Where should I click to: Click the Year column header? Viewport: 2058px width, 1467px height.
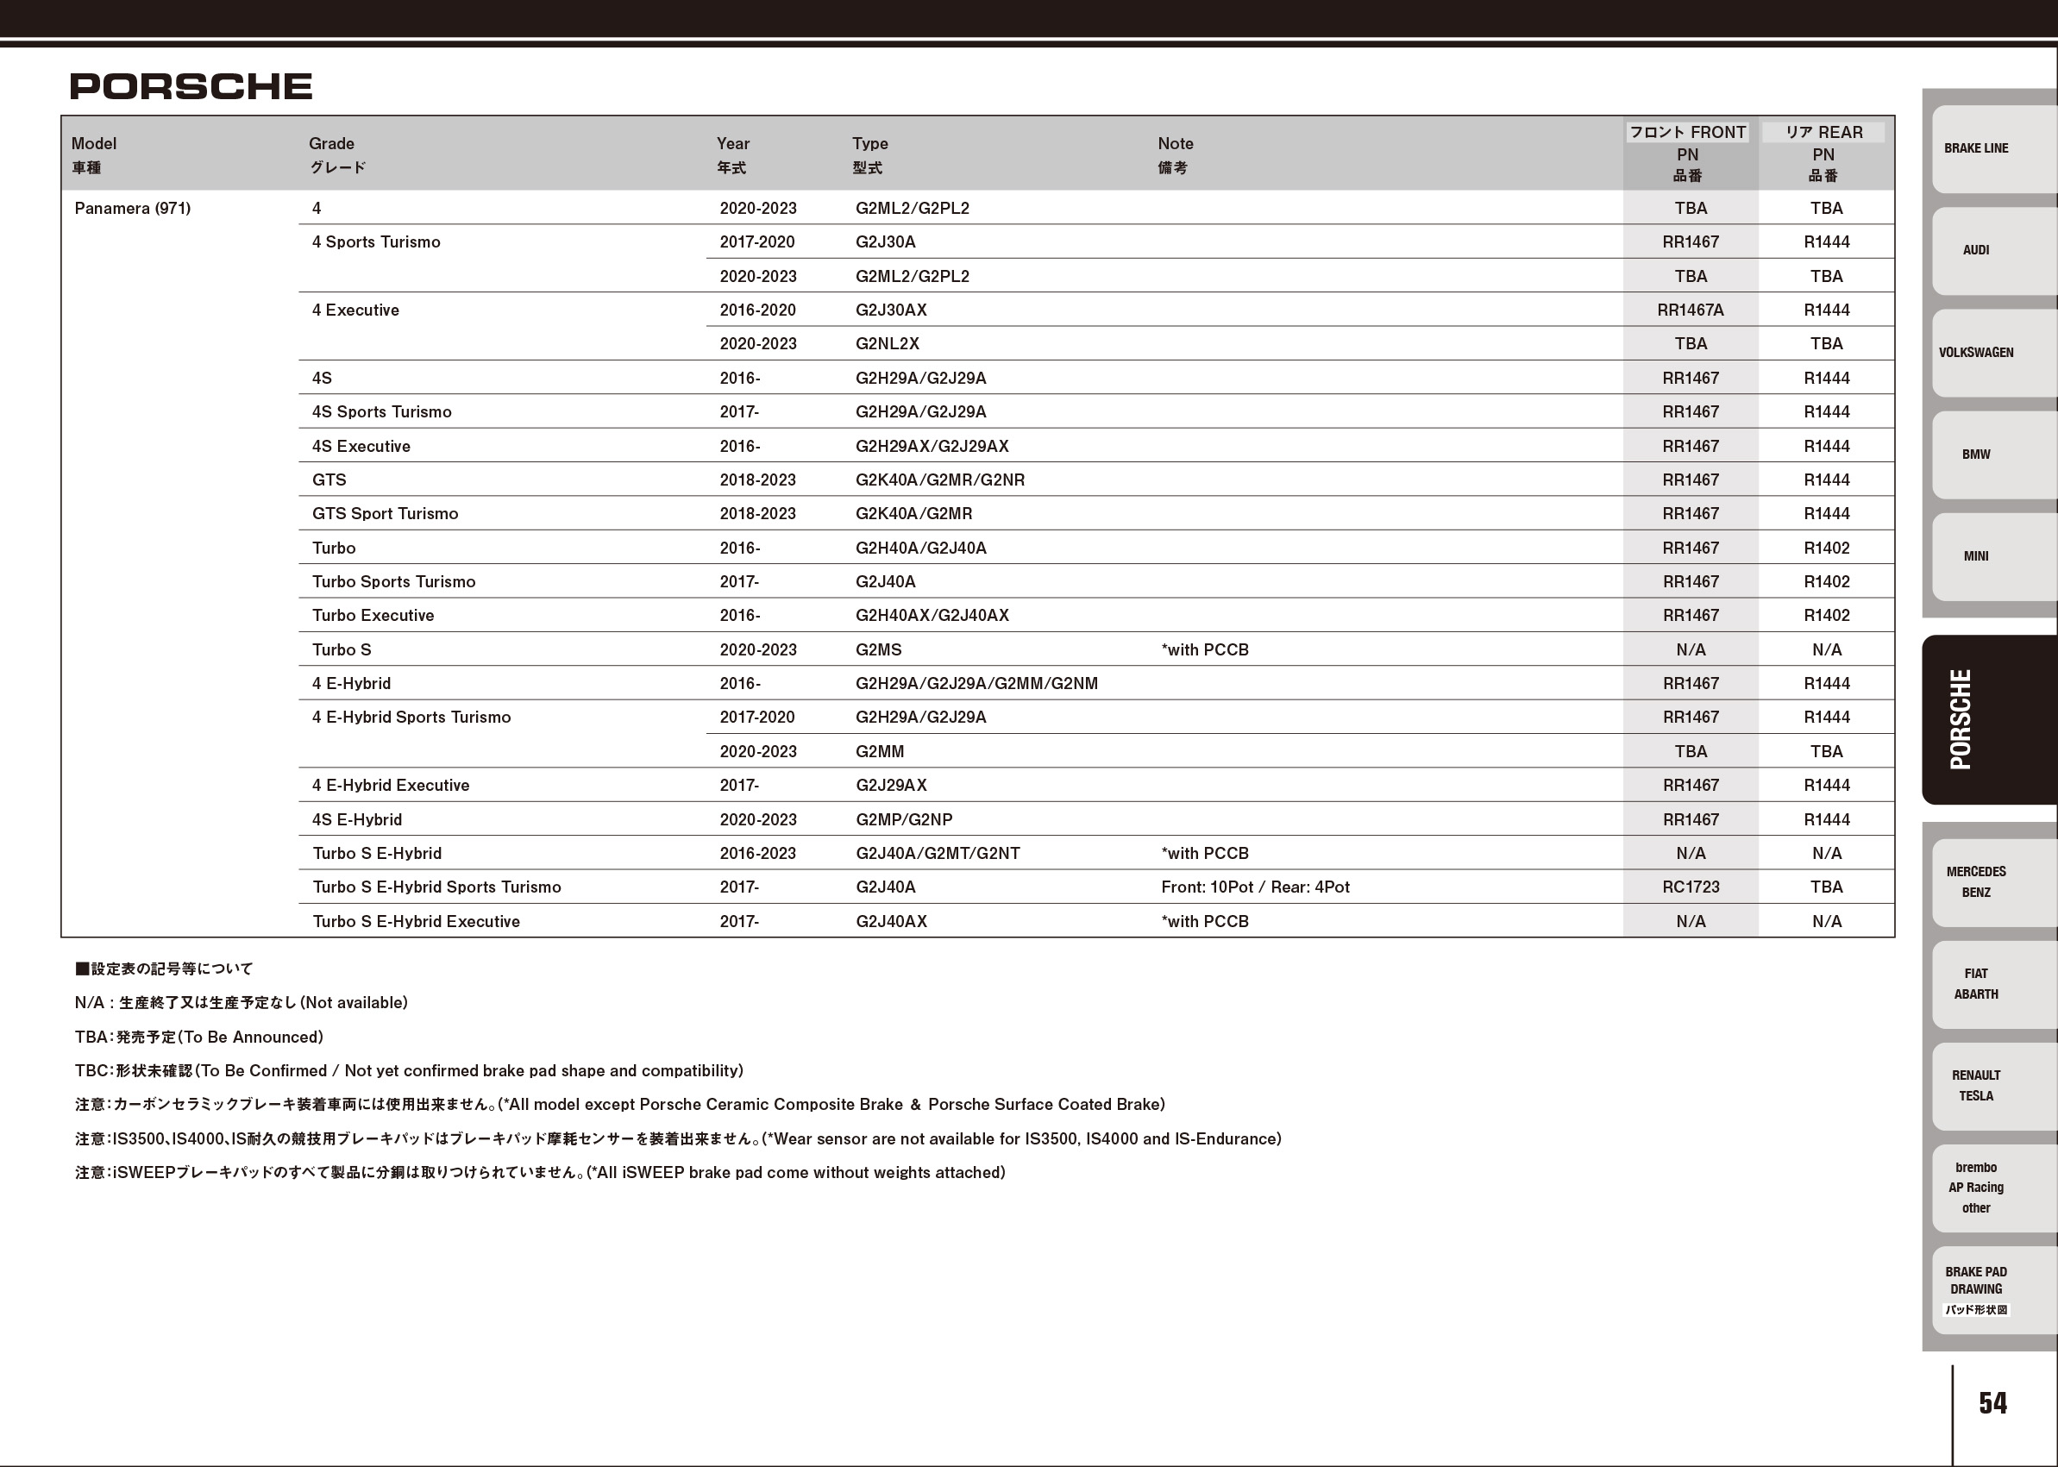(x=732, y=154)
